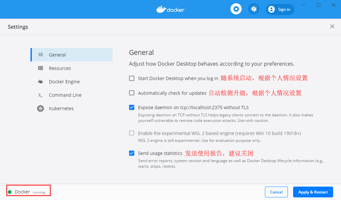Click the Cancel button

pyautogui.click(x=276, y=192)
